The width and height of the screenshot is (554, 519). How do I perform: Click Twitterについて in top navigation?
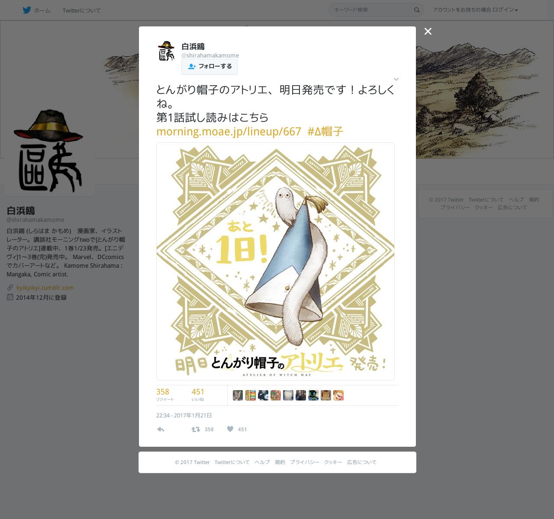[81, 10]
